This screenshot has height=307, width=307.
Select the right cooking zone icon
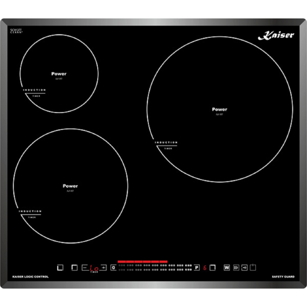point(213,267)
